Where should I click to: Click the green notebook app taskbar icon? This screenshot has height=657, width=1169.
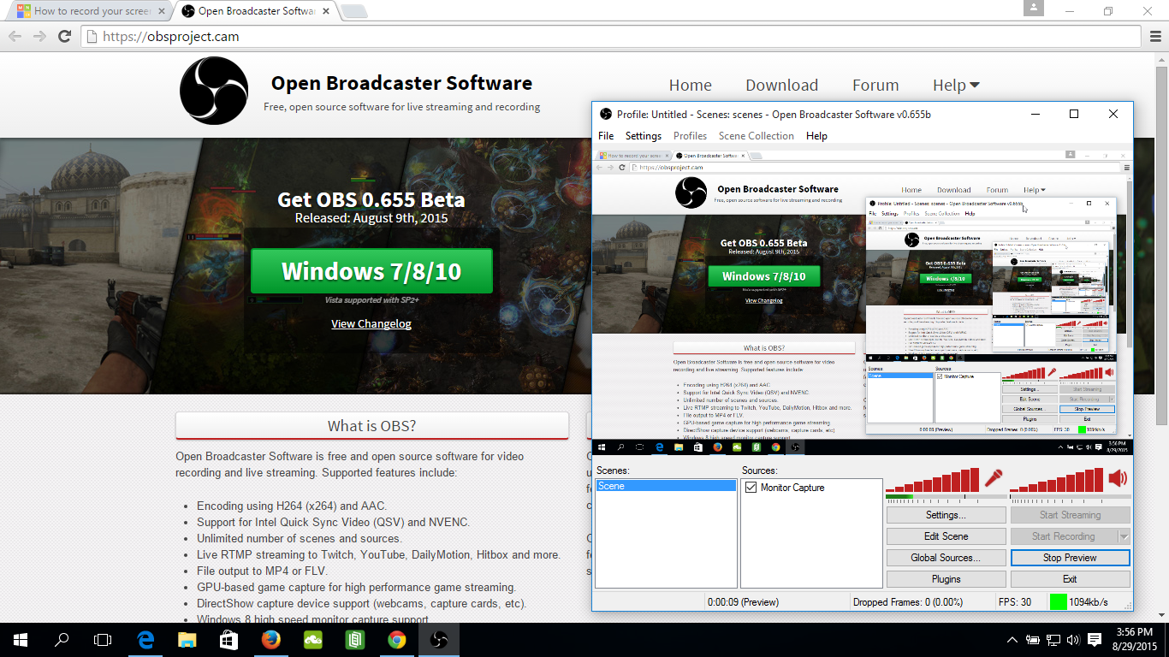pos(354,639)
